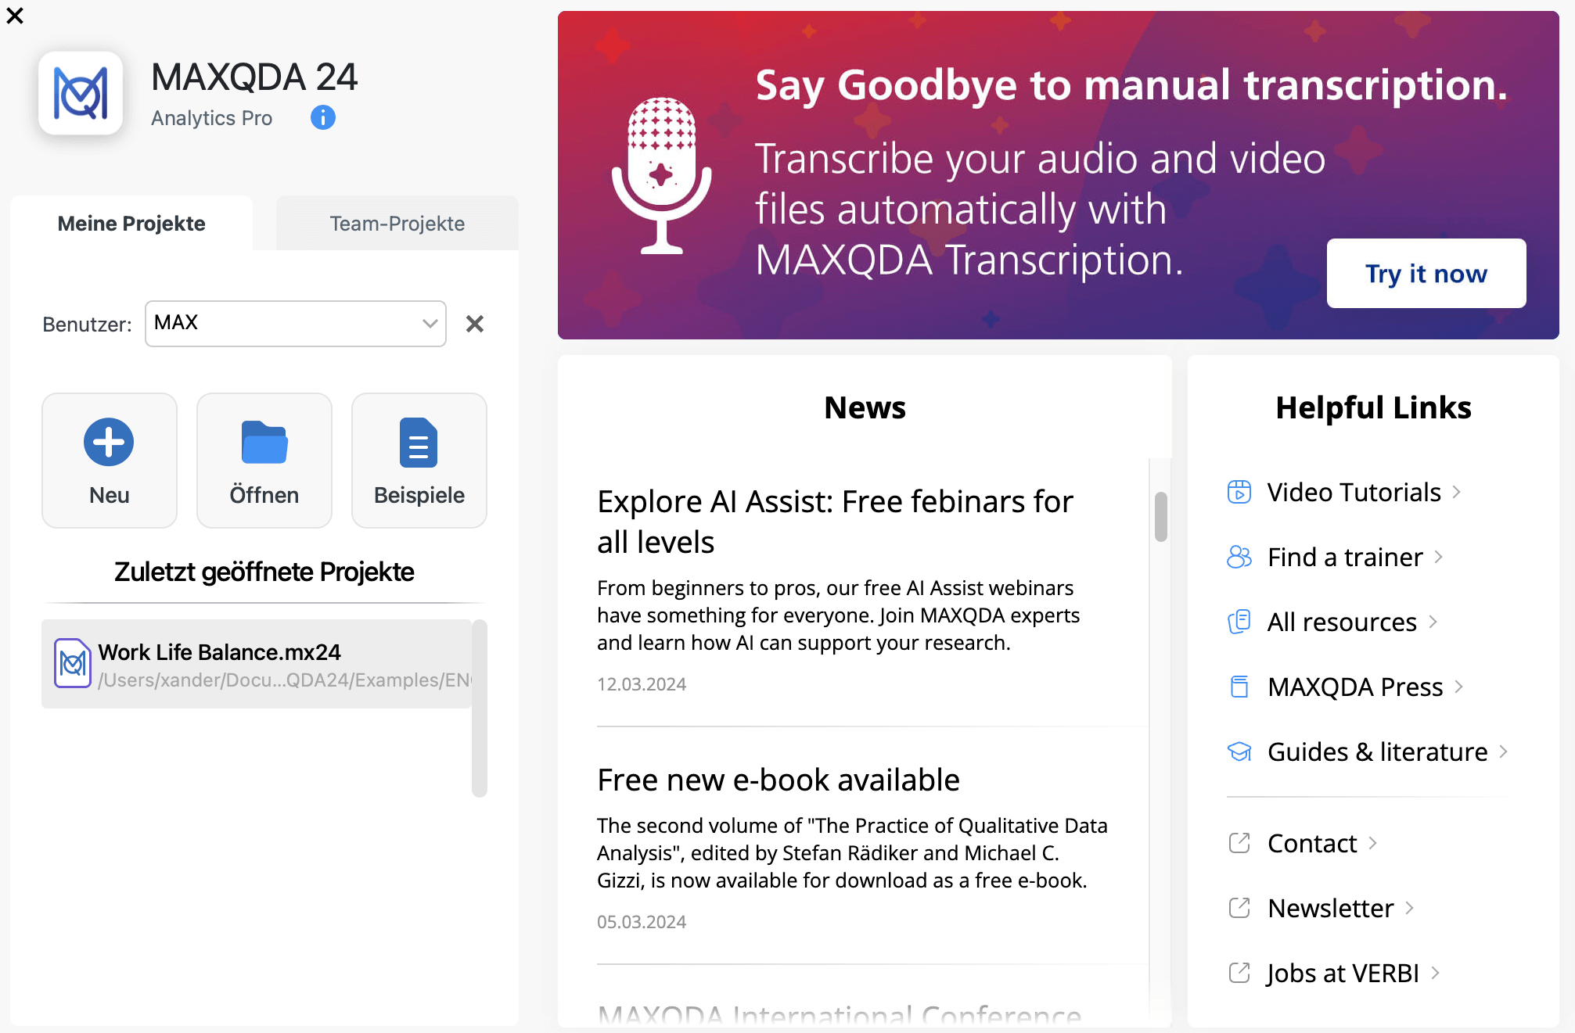Image resolution: width=1575 pixels, height=1033 pixels.
Task: Click the MAXQDA Press book icon
Action: [1239, 687]
